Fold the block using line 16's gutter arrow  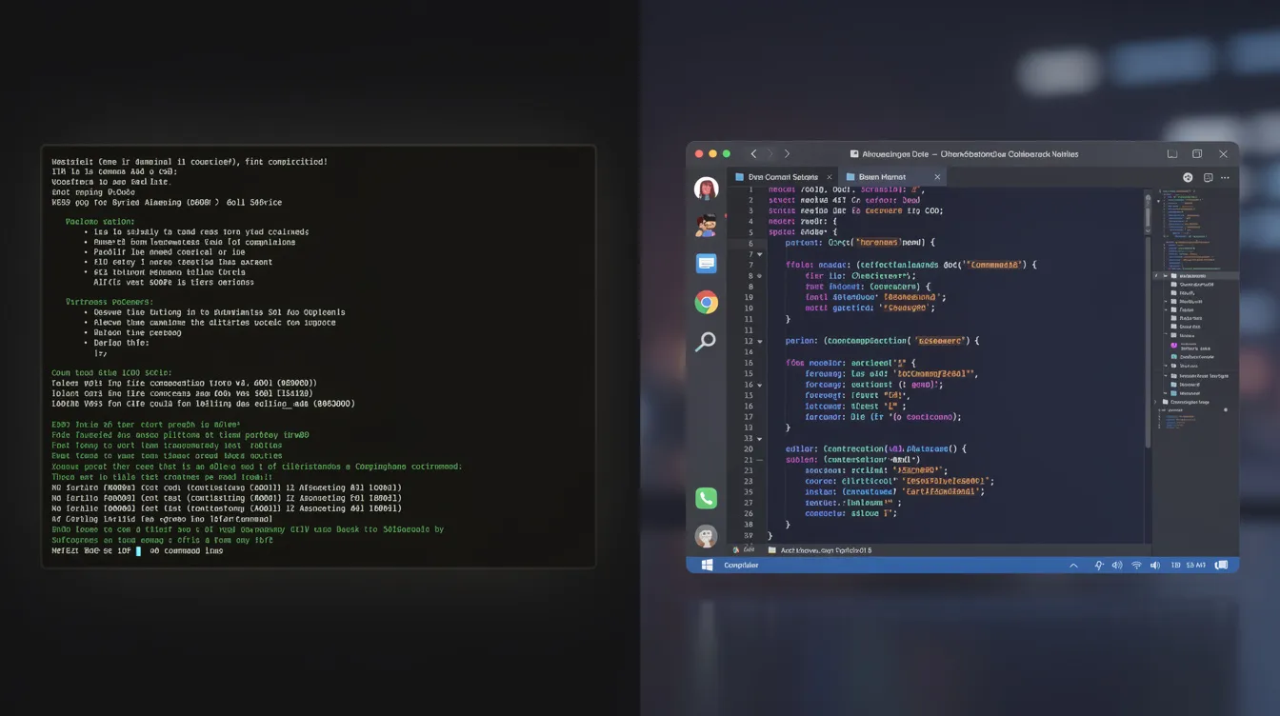pos(760,385)
